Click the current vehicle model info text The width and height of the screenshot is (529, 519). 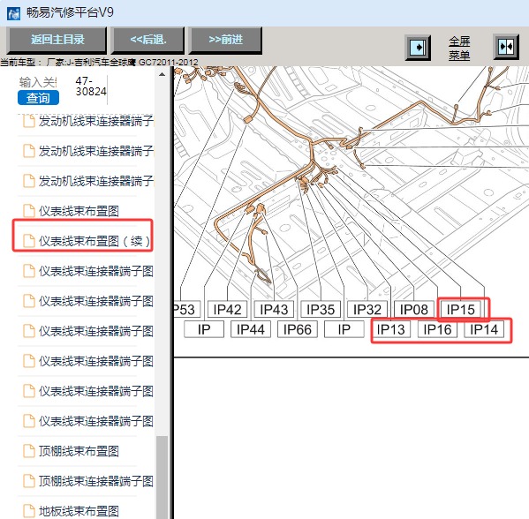(99, 63)
